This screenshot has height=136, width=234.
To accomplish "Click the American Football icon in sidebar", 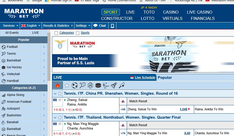I will 4,102.
